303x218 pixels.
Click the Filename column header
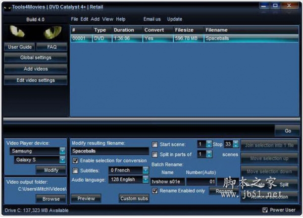pos(251,30)
